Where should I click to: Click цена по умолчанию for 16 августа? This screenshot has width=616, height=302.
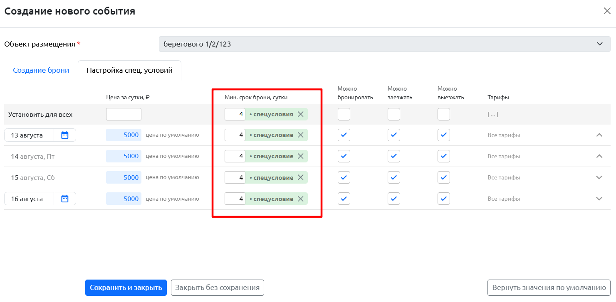tap(172, 199)
